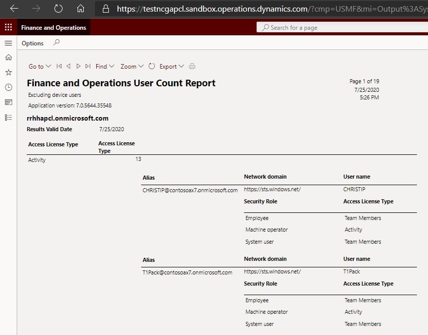Jump to first page of report
Viewport: 428px width, 335px height.
click(59, 66)
